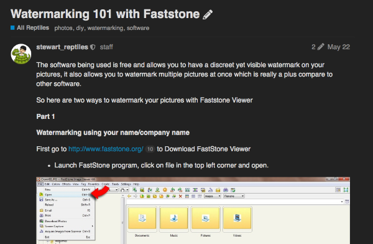Viewport: 373px width, 244px height.
Task: Choose Acquire Images from Scanner
Action: pyautogui.click(x=67, y=232)
